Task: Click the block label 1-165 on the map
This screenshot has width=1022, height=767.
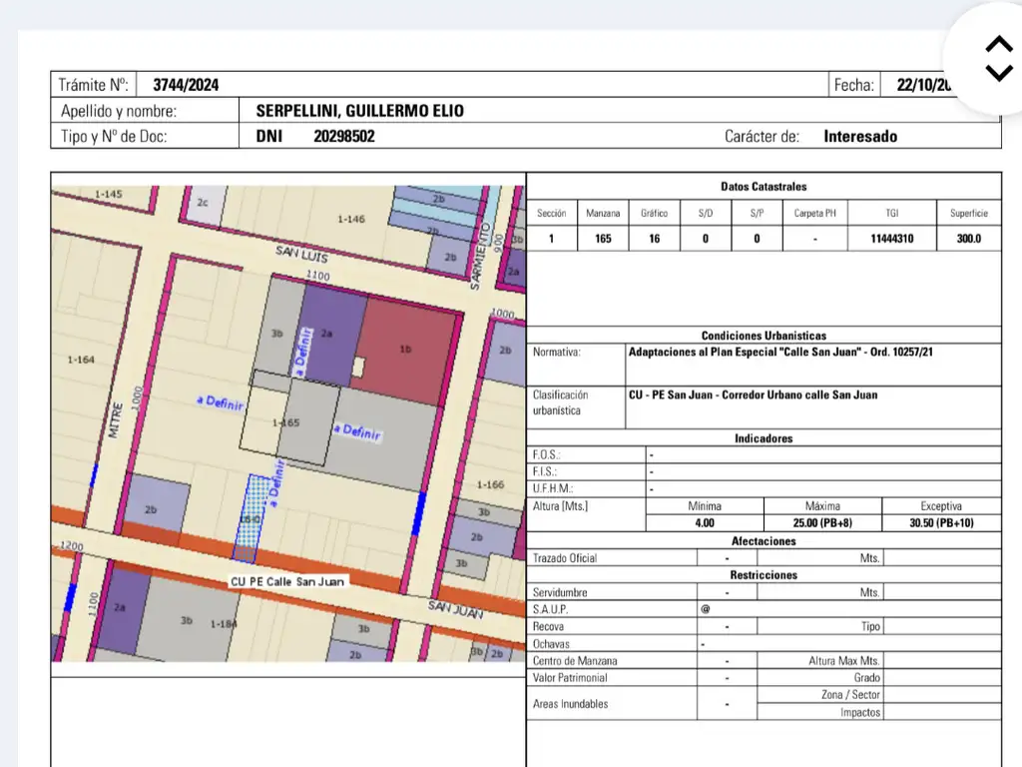Action: tap(285, 423)
